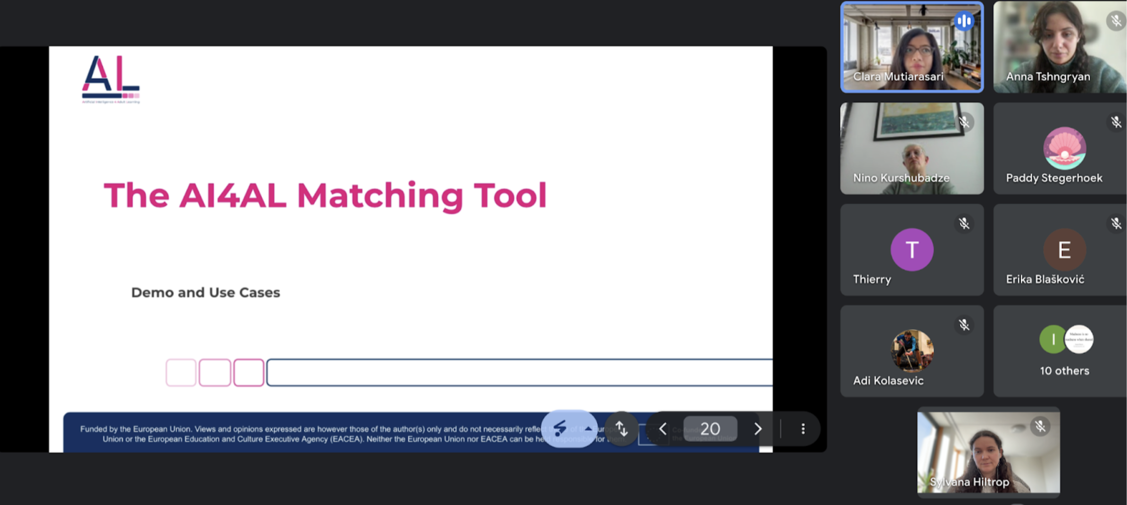The image size is (1127, 505).
Task: Select Nino Kurshubadze's video tile
Action: [912, 148]
